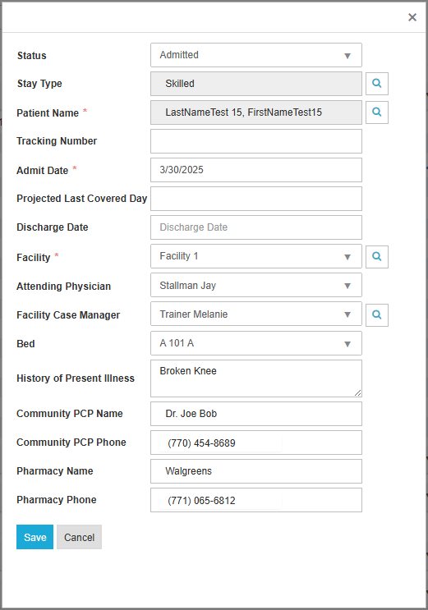Click the search icon beside Stay Type

point(376,84)
